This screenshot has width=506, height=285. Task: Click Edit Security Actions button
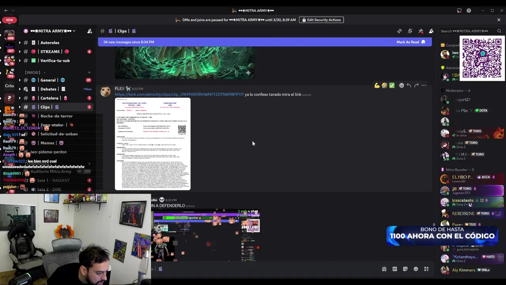321,20
